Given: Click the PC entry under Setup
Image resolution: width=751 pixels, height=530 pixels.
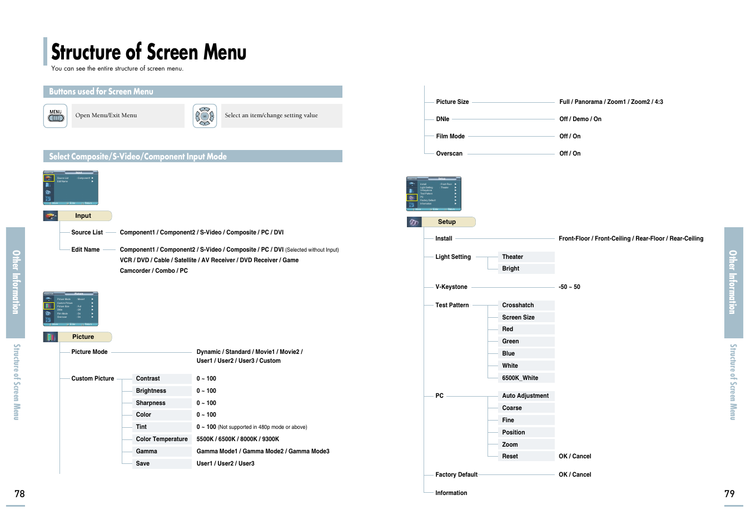Looking at the screenshot, I should point(440,396).
